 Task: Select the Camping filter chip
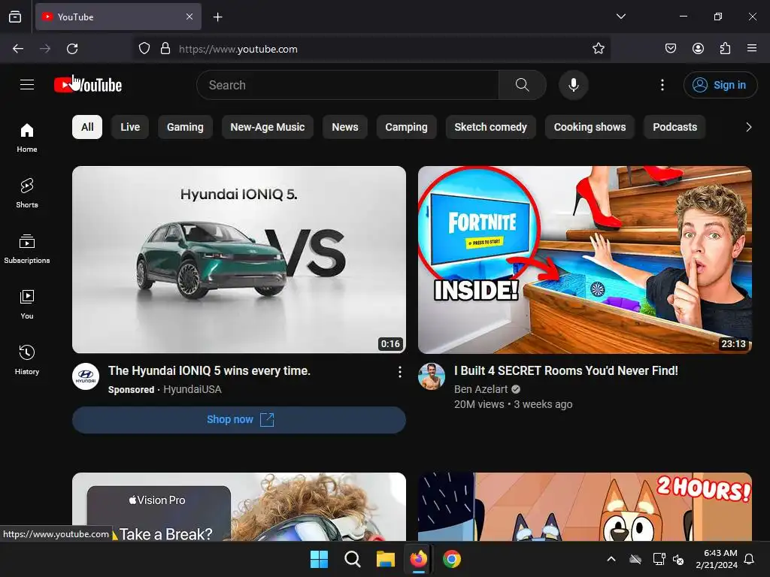[406, 127]
